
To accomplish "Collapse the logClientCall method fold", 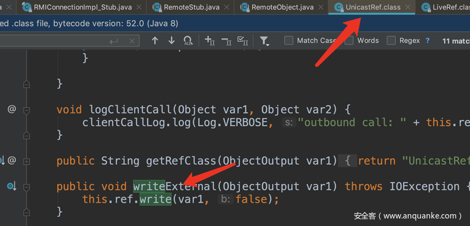I will 26,110.
